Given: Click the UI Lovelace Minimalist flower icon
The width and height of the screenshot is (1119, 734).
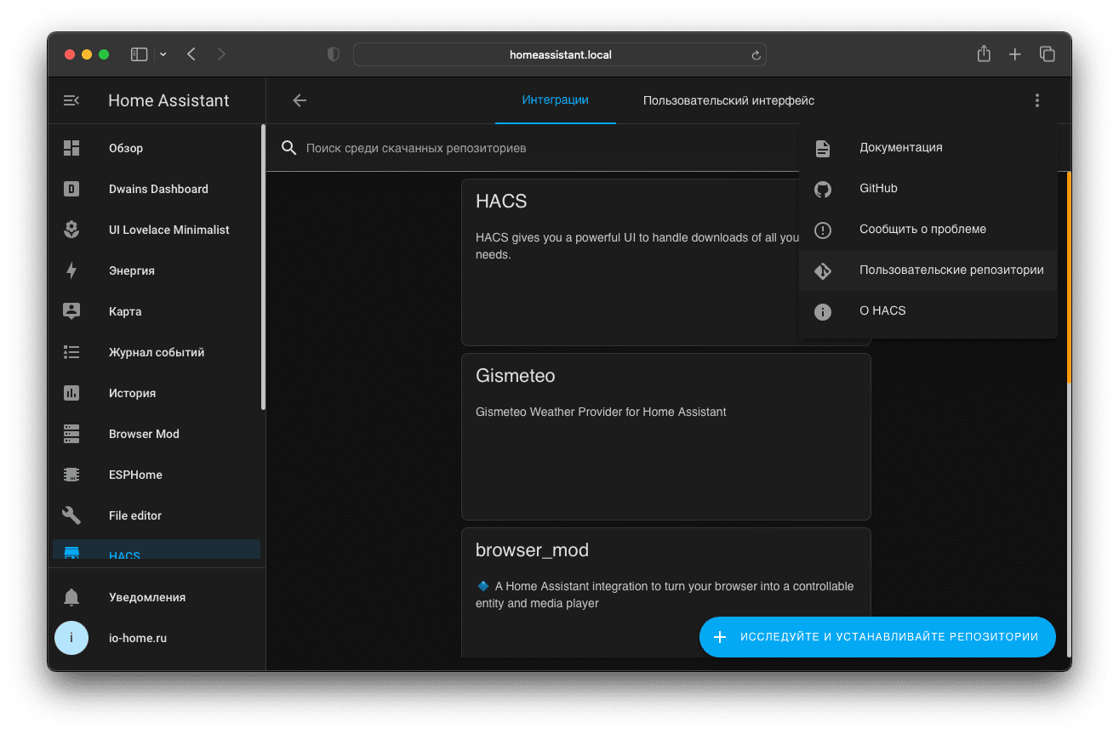Looking at the screenshot, I should click(x=71, y=230).
